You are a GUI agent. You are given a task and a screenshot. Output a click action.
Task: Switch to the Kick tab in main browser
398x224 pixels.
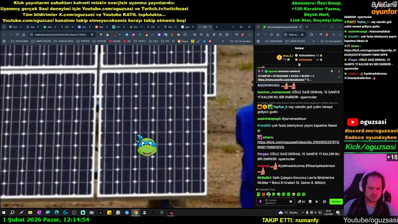coord(15,27)
